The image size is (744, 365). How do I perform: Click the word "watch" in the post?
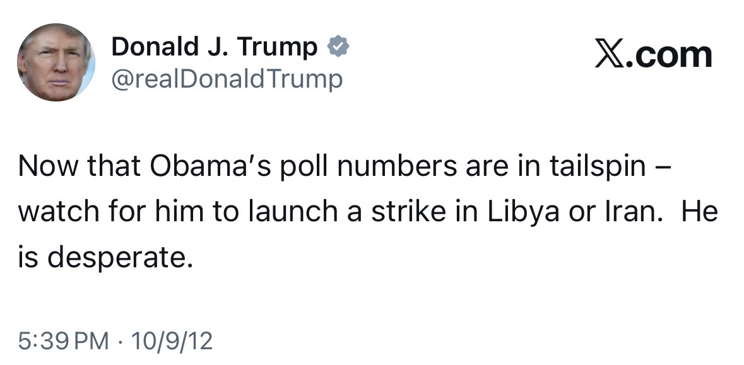coord(57,212)
